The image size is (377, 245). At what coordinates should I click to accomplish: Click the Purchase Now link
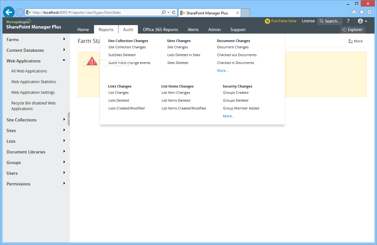284,21
